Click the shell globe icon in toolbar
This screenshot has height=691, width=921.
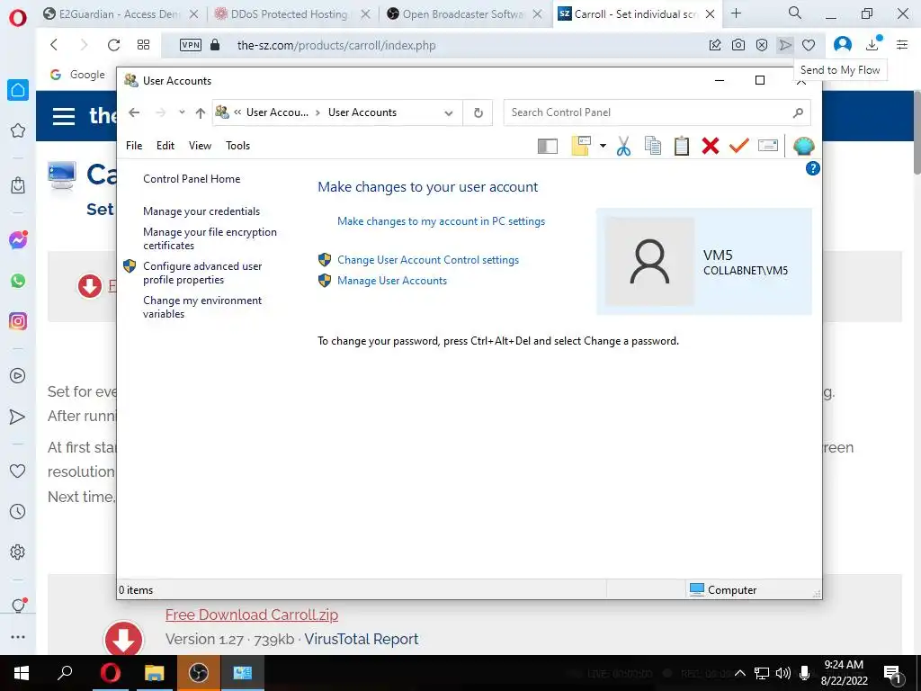point(803,146)
